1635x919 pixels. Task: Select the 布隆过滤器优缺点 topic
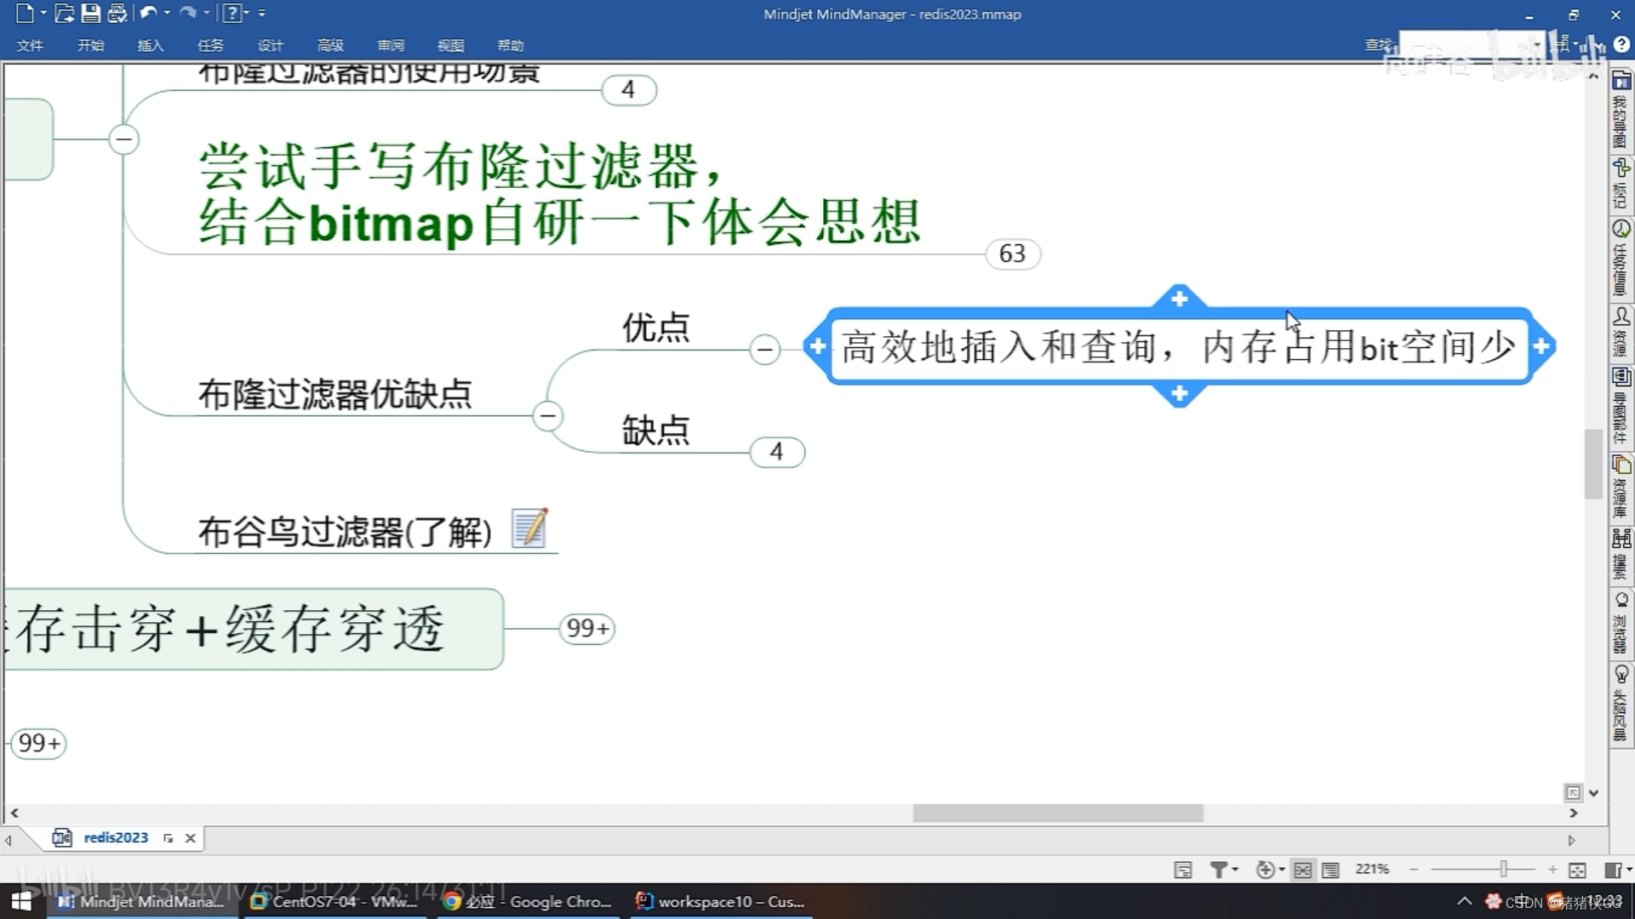coord(334,394)
